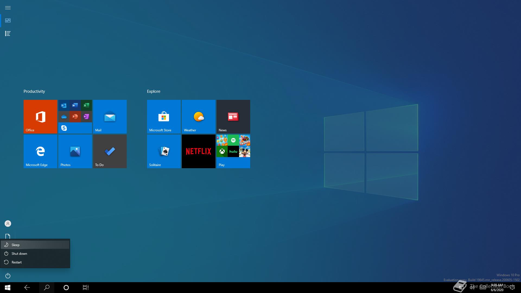
Task: Open Xbox in the Play folder
Action: coord(222,151)
